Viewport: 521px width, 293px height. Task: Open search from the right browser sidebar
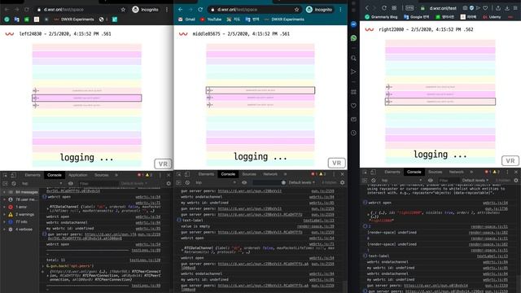click(353, 58)
